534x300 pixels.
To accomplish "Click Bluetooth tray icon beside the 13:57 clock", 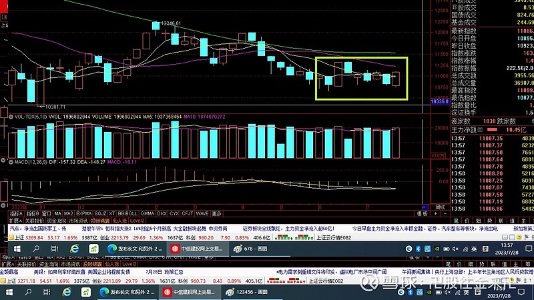I will click(419, 249).
